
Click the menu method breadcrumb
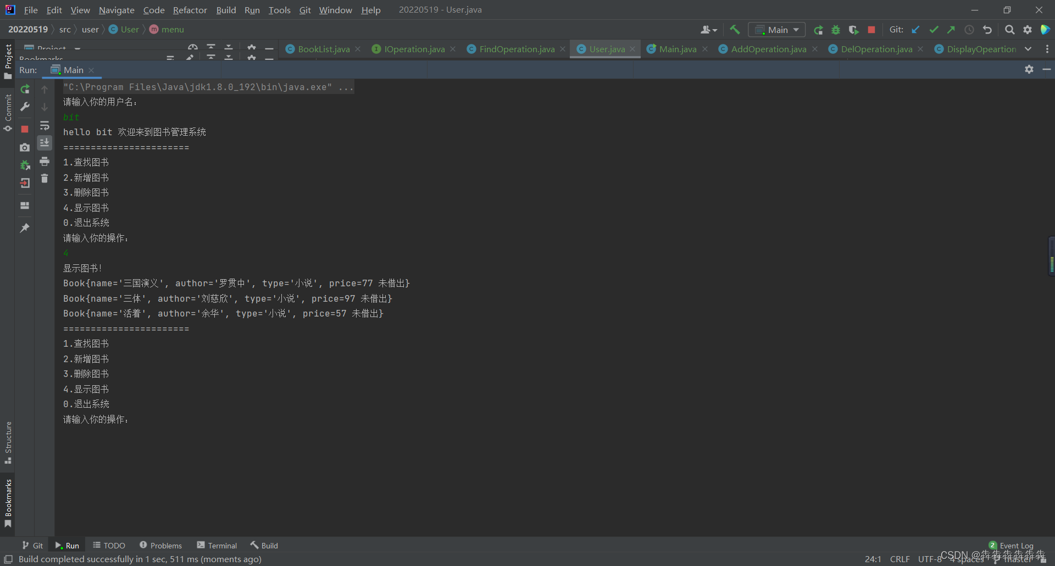[167, 29]
